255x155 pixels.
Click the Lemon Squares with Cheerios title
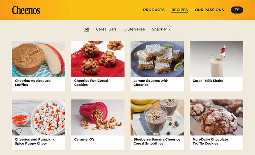pyautogui.click(x=151, y=83)
